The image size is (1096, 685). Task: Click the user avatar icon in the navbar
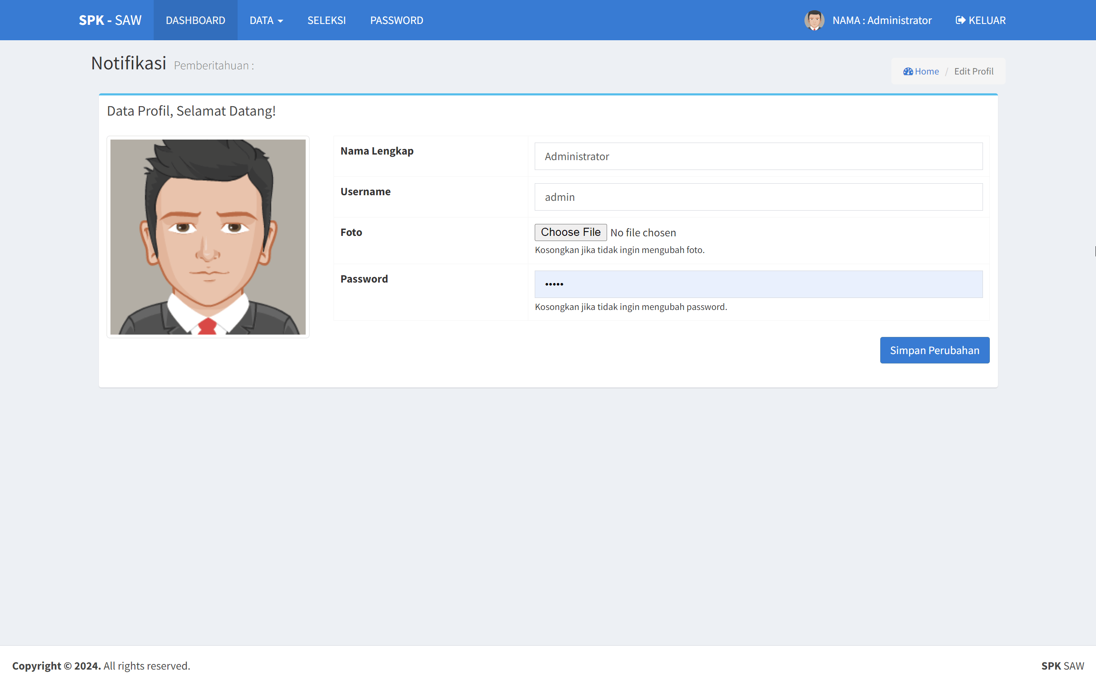point(814,20)
